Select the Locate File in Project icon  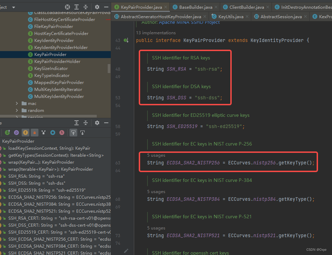[67, 7]
